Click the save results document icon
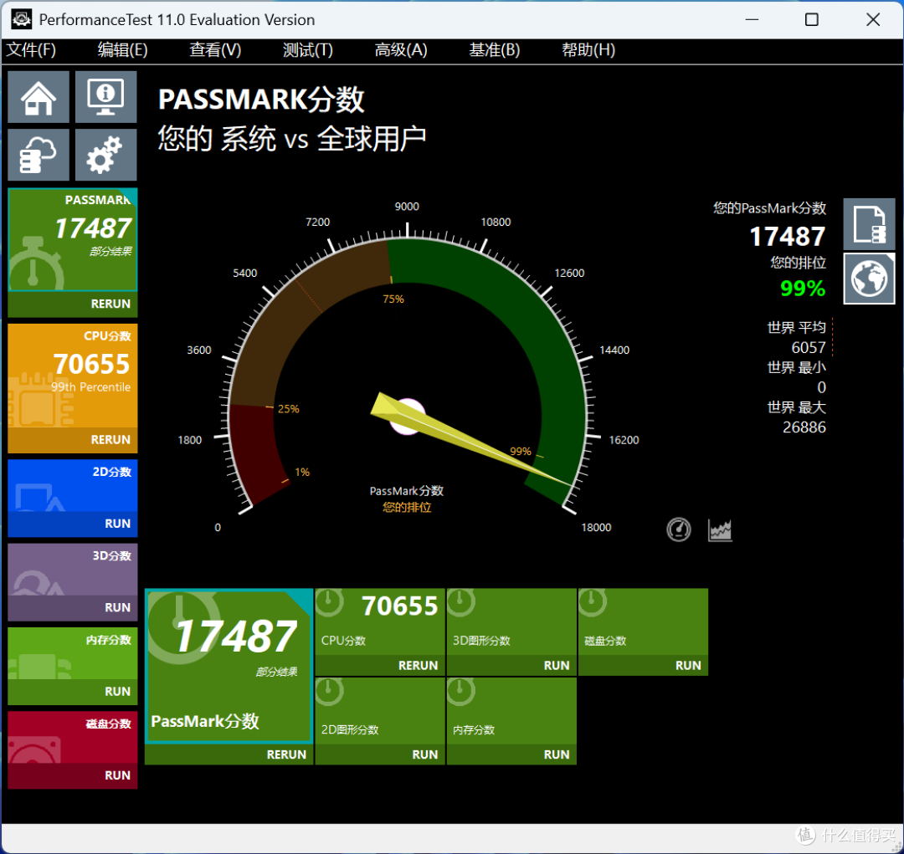904x854 pixels. (x=869, y=224)
